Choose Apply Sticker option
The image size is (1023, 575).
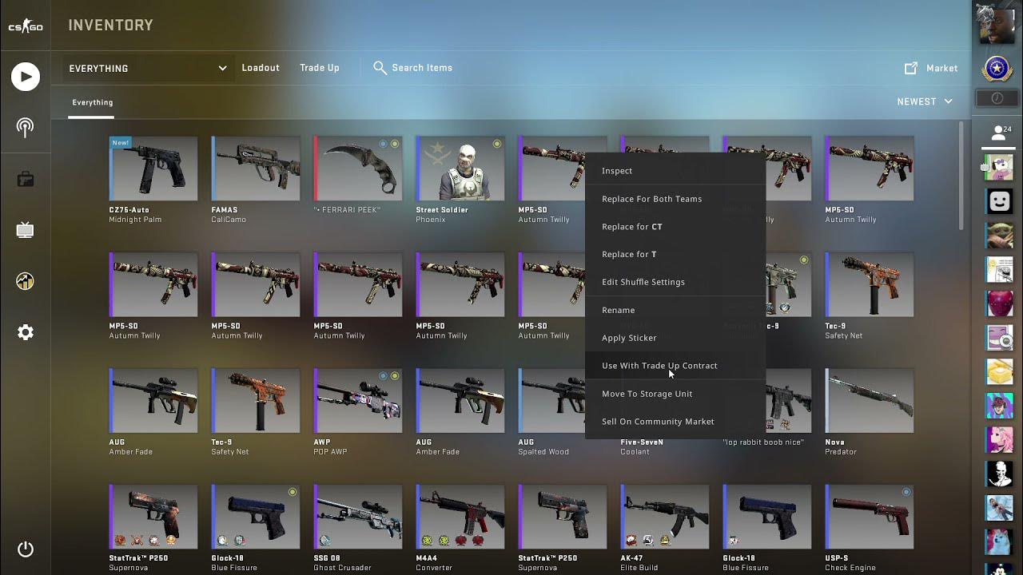tap(675, 338)
